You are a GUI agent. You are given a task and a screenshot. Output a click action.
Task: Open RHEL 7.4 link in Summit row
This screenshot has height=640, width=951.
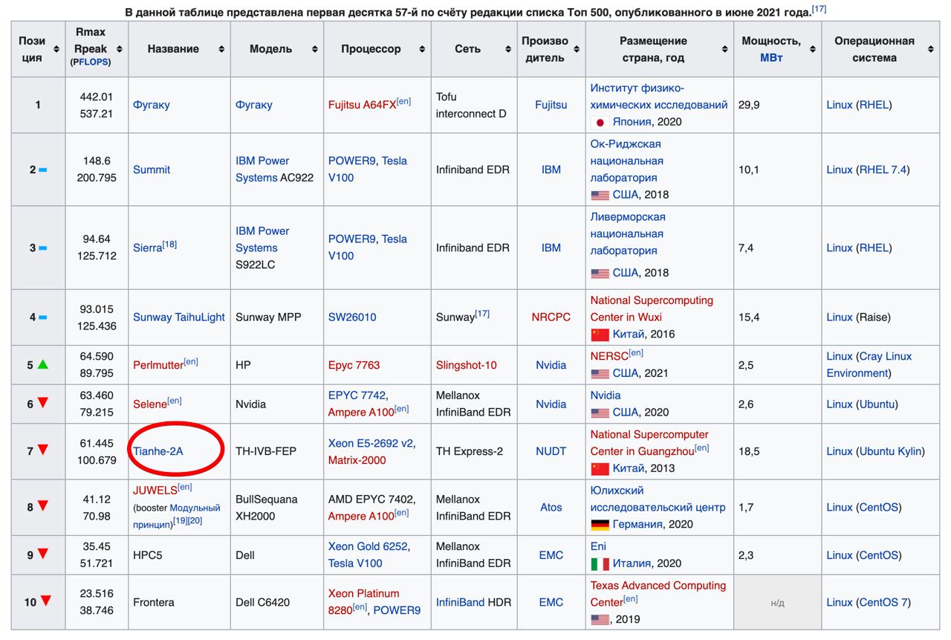pyautogui.click(x=883, y=169)
